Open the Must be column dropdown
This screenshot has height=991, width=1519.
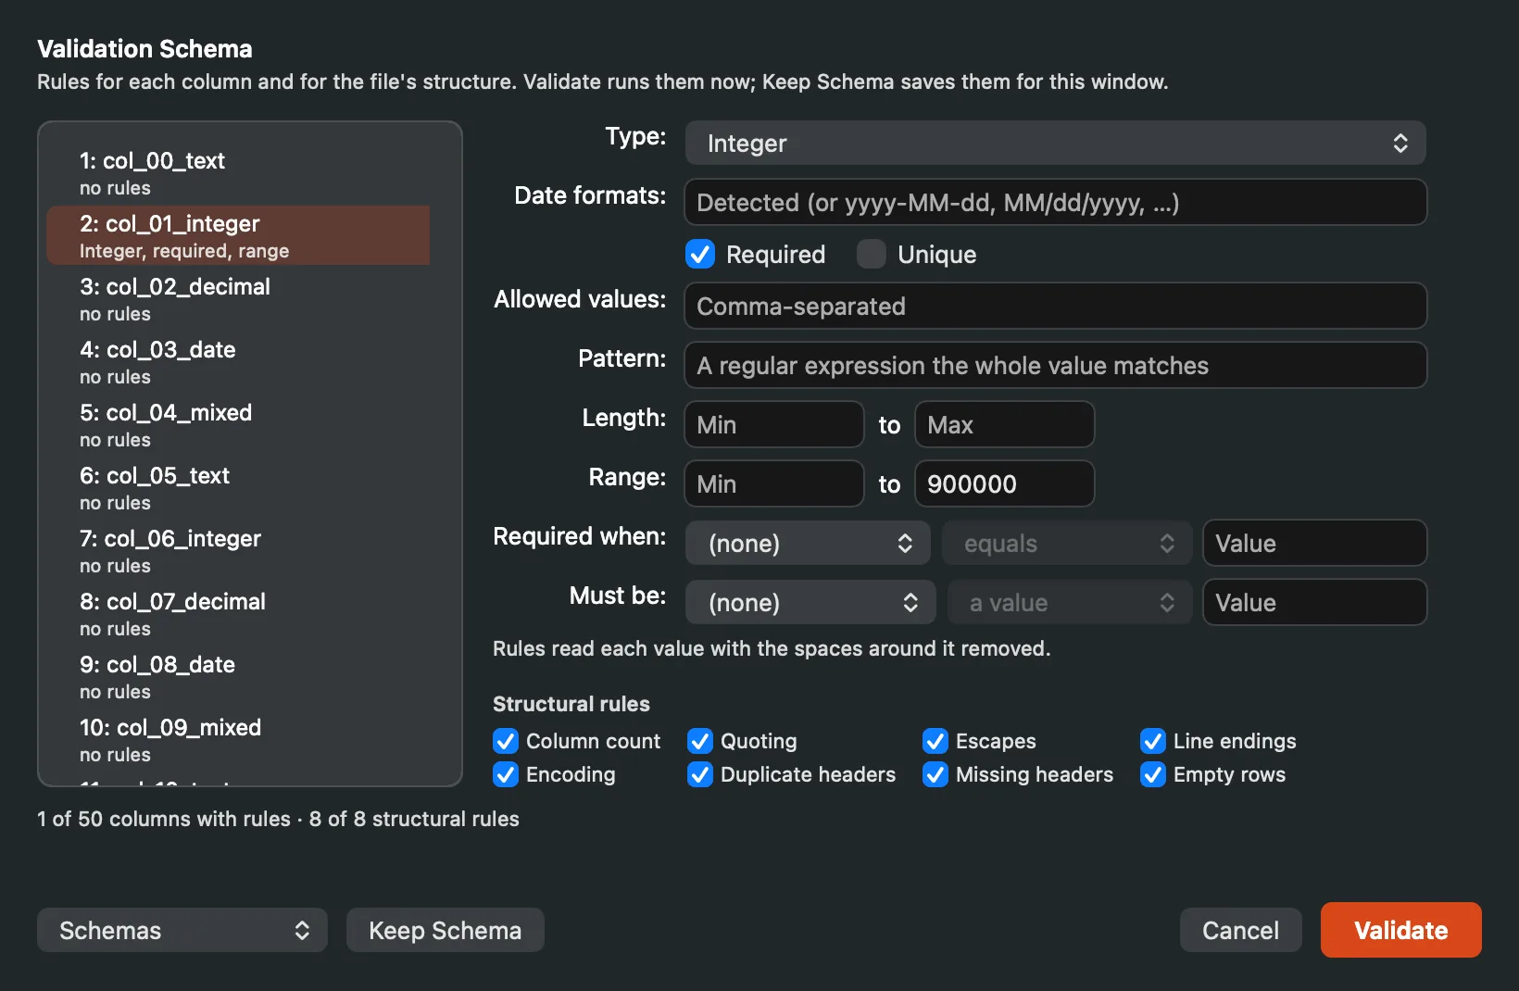click(810, 603)
